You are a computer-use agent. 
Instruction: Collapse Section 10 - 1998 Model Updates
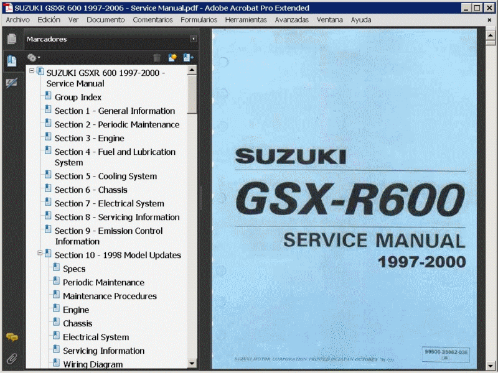40,253
